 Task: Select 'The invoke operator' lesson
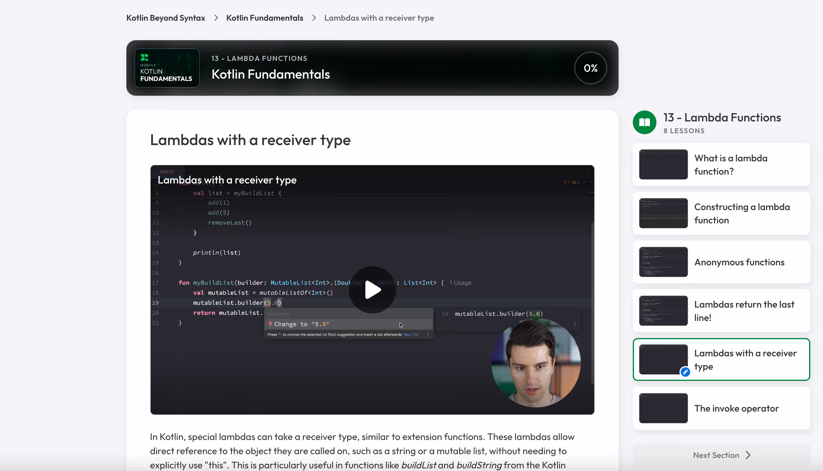(736, 408)
